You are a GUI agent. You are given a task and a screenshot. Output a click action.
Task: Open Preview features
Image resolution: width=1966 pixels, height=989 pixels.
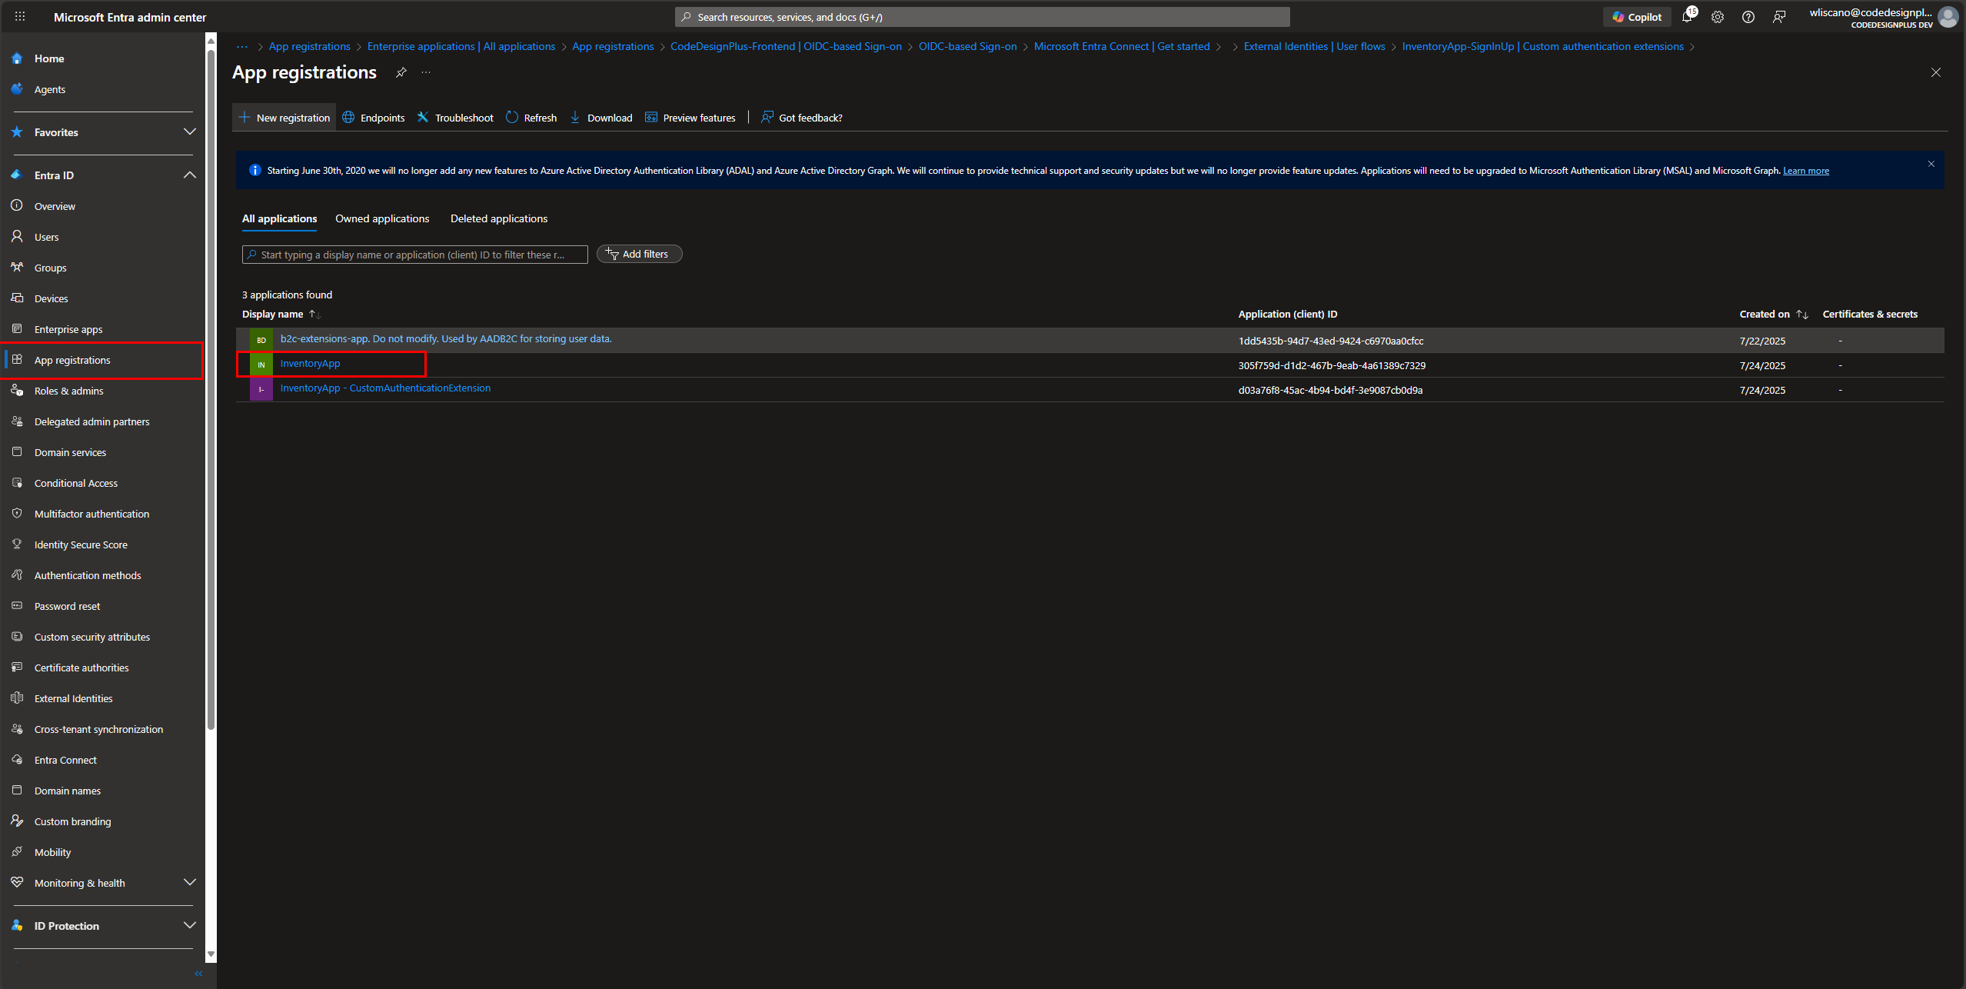coord(690,118)
